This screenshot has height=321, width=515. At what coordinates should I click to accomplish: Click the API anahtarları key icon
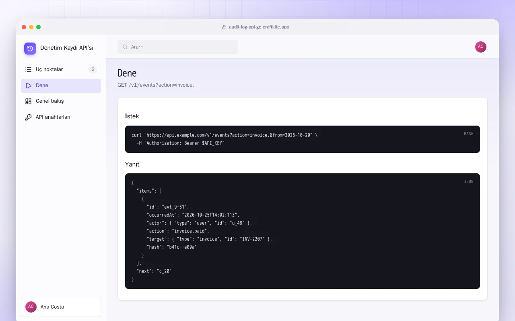click(28, 117)
